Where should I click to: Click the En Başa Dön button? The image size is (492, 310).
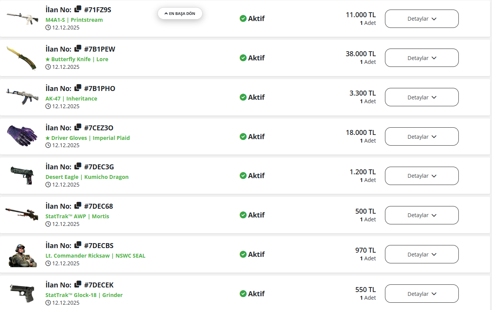[180, 13]
